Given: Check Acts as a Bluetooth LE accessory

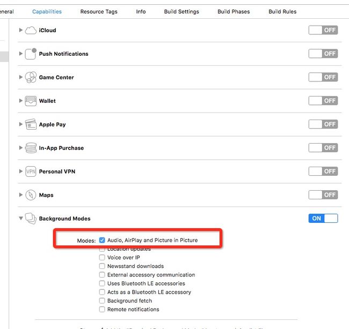Looking at the screenshot, I should (102, 292).
